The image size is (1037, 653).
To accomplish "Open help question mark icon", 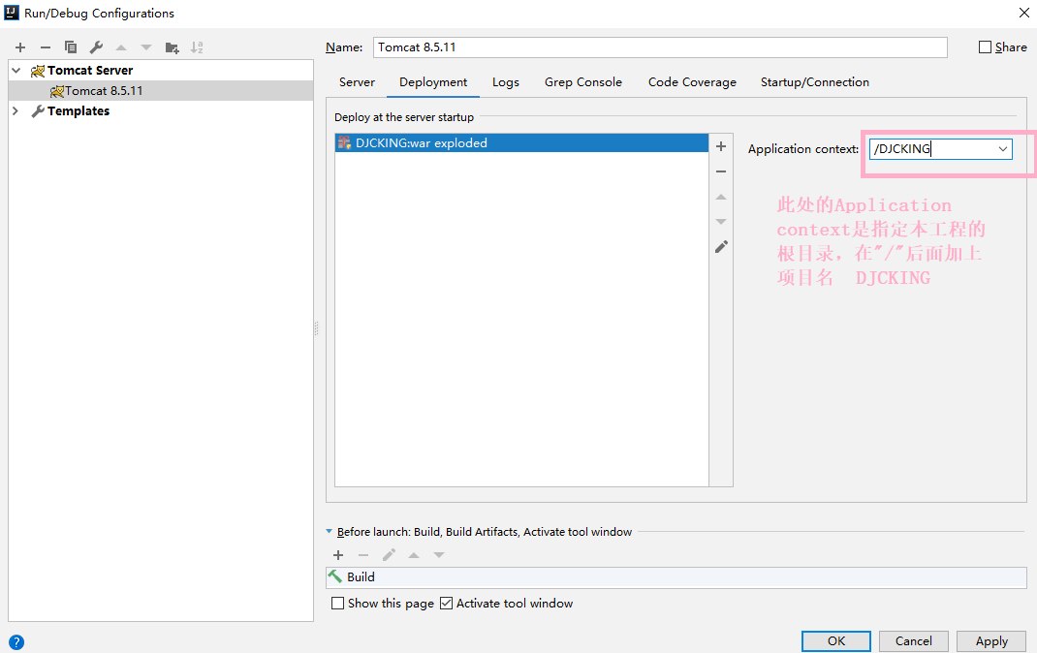I will click(x=16, y=641).
